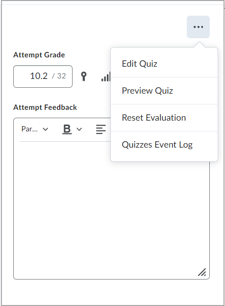Click the Attempt Feedback label

click(x=45, y=107)
